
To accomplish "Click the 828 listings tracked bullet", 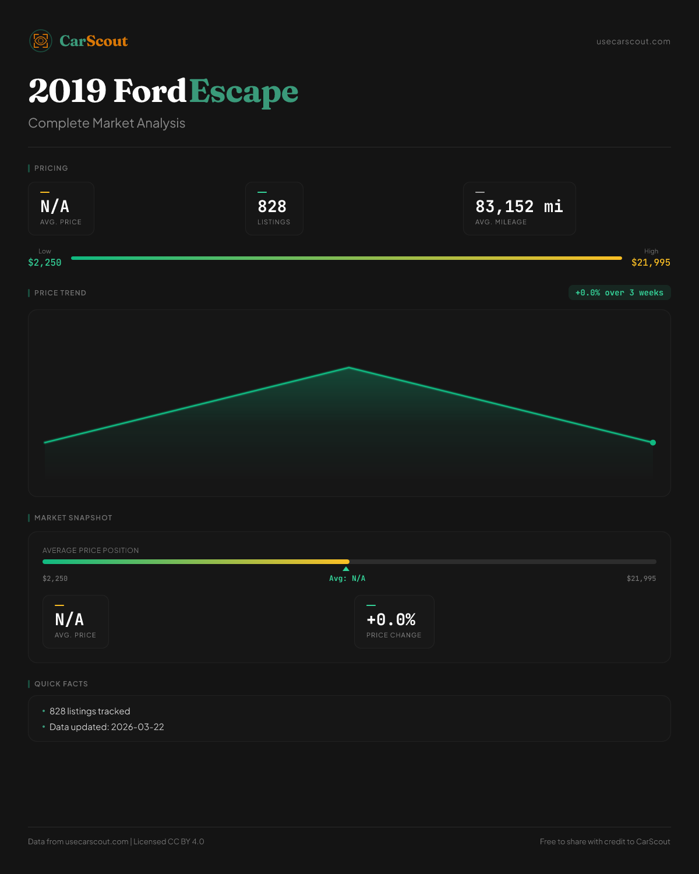I will (90, 711).
